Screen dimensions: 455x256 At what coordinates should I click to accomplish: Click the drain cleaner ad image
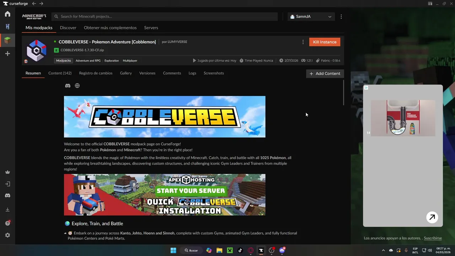(x=403, y=118)
